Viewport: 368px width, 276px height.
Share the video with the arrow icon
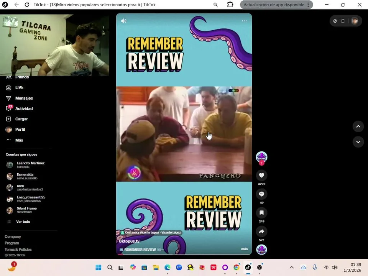coord(261,232)
